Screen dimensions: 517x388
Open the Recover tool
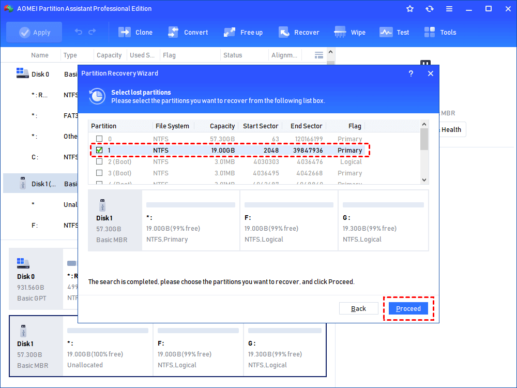pos(299,32)
